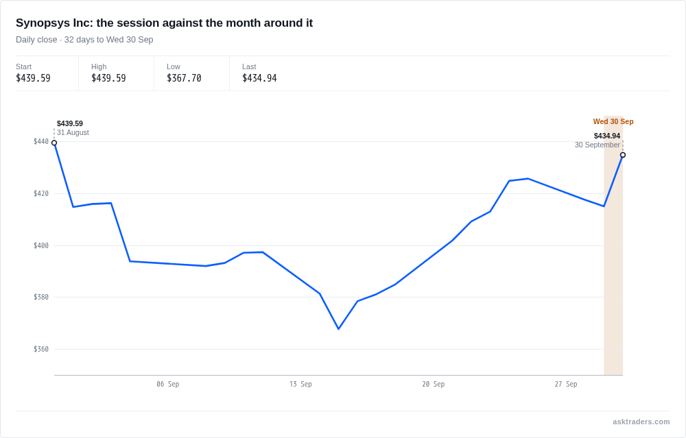686x438 pixels.
Task: Click the chart title about Synopsys Inc
Action: coord(164,23)
